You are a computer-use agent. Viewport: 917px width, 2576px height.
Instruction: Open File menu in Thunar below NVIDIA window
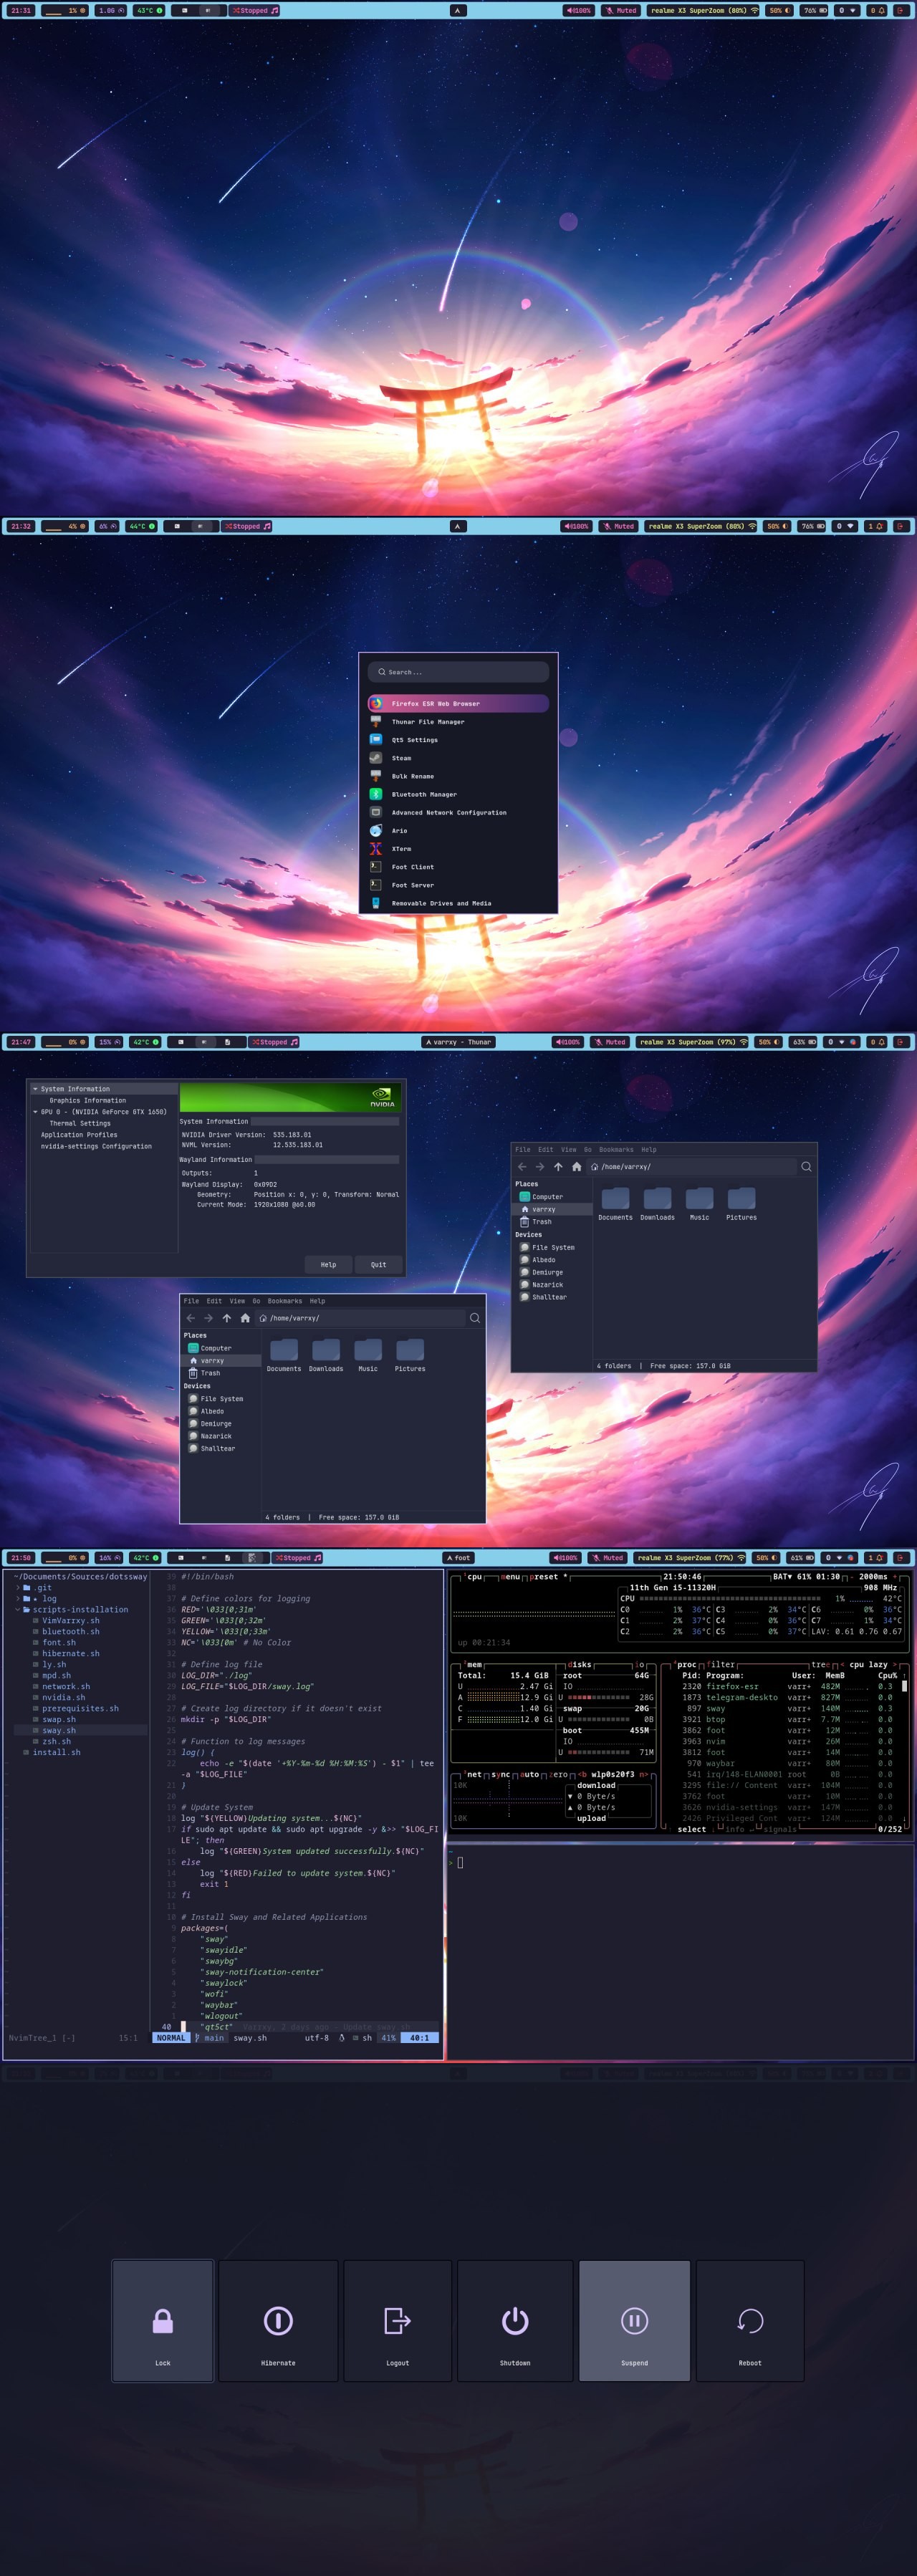(191, 1301)
